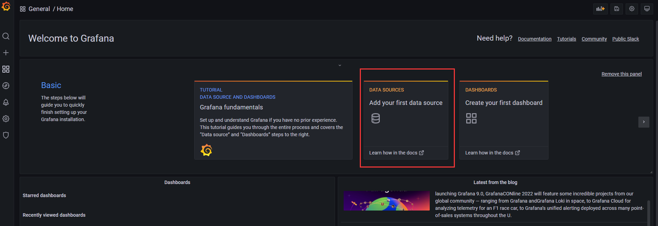The width and height of the screenshot is (658, 226).
Task: Open the small chevron panel menu above the cards
Action: pyautogui.click(x=340, y=65)
